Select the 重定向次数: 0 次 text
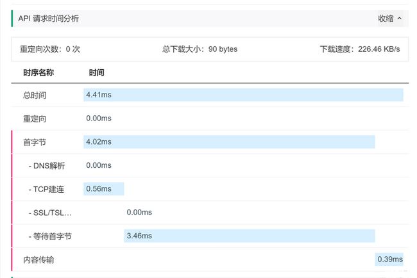 coord(50,49)
